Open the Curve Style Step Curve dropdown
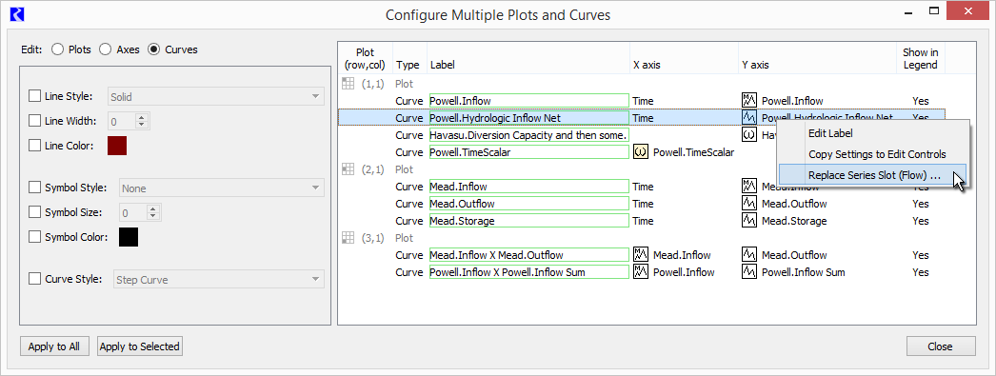The height and width of the screenshot is (376, 996). click(x=219, y=280)
